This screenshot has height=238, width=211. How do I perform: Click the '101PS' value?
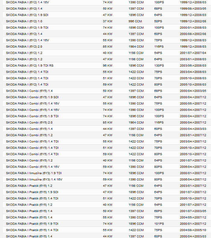pos(159,224)
